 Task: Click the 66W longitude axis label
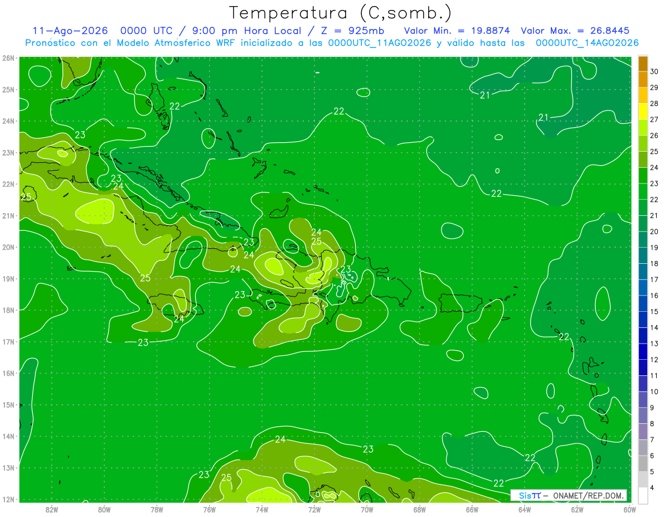472,509
